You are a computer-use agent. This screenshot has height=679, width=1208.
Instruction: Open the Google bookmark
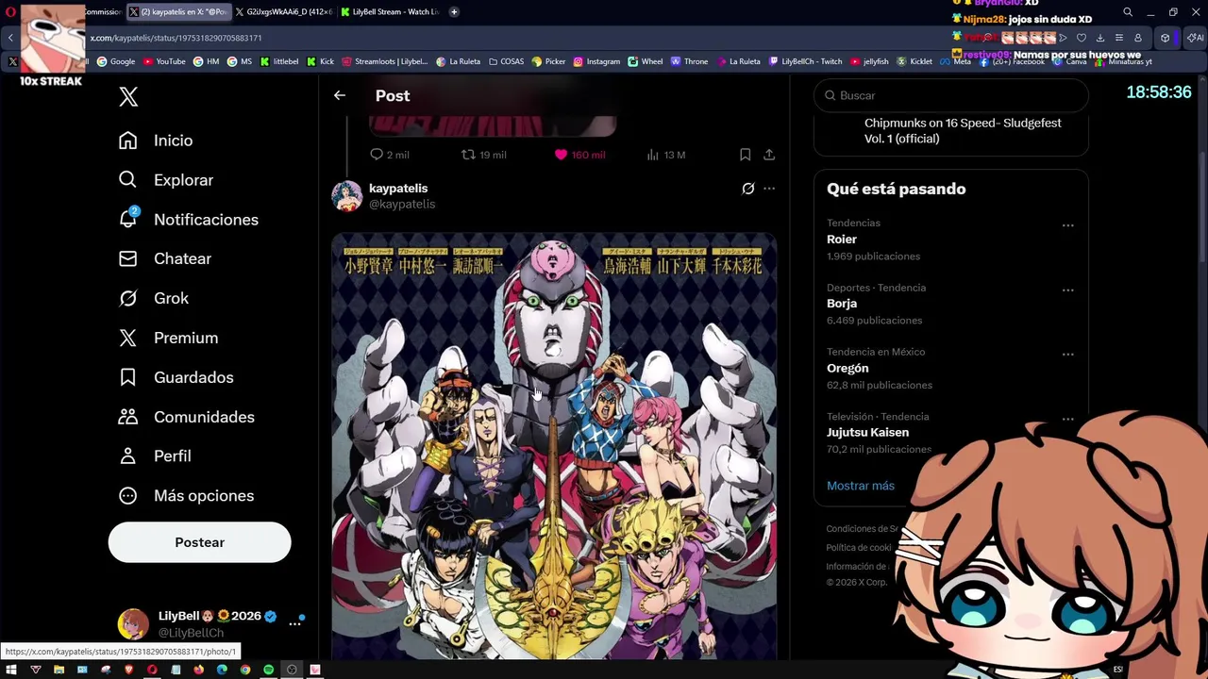(x=116, y=61)
